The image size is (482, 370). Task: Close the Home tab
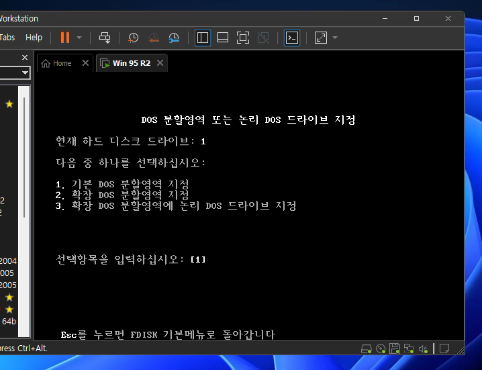(x=85, y=62)
